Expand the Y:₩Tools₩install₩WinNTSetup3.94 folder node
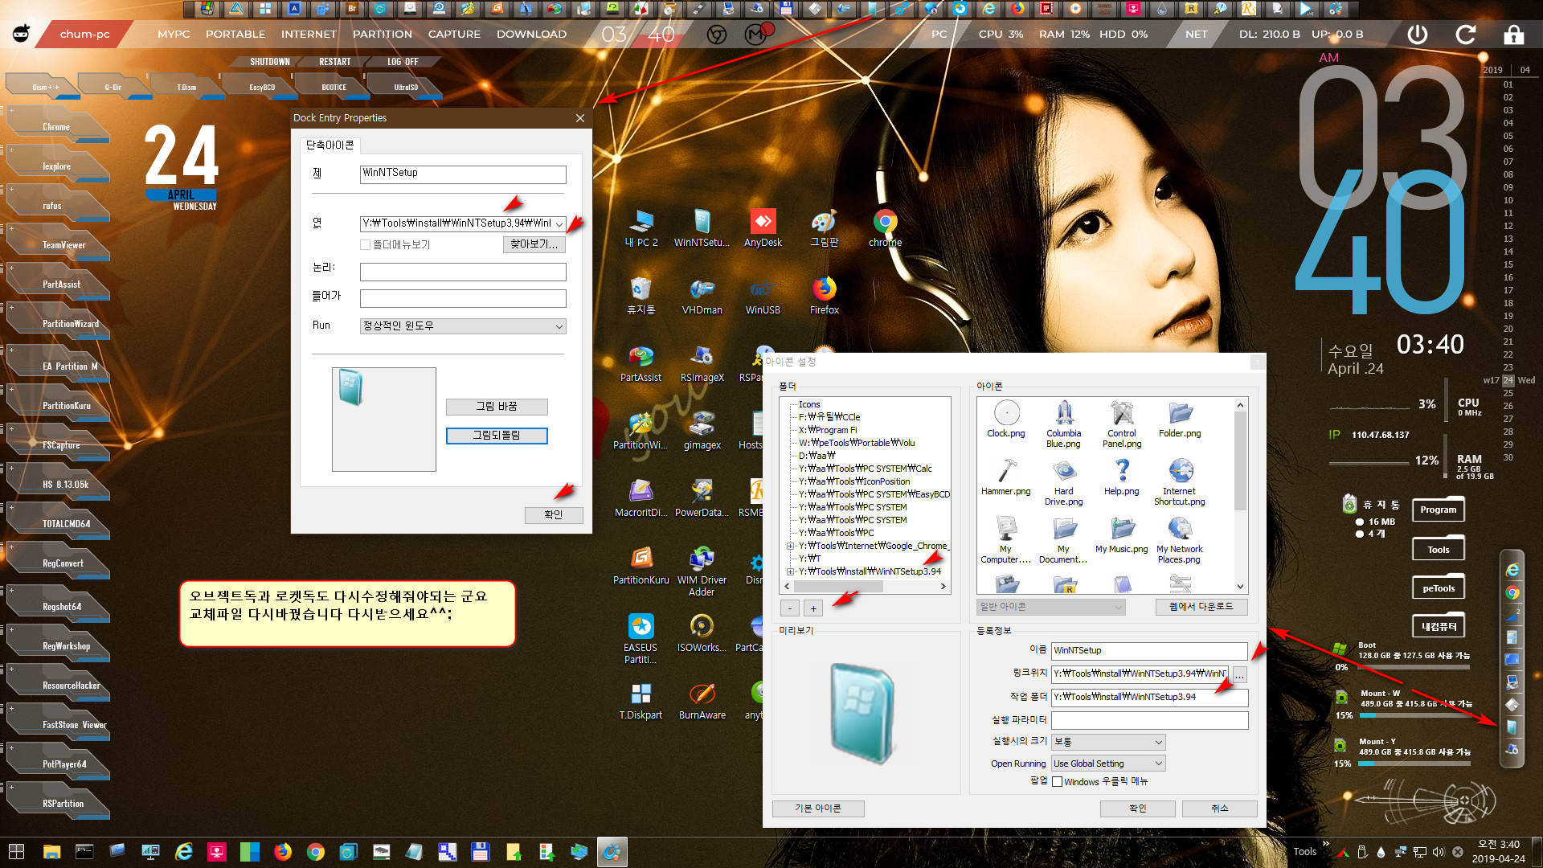 pos(791,571)
